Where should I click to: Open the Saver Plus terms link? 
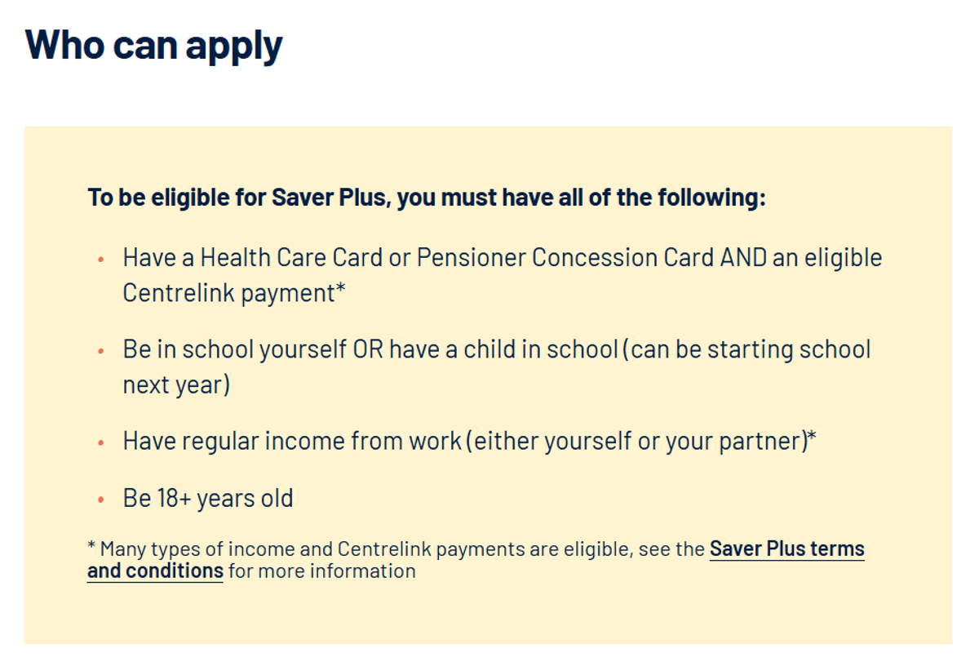[x=786, y=549]
